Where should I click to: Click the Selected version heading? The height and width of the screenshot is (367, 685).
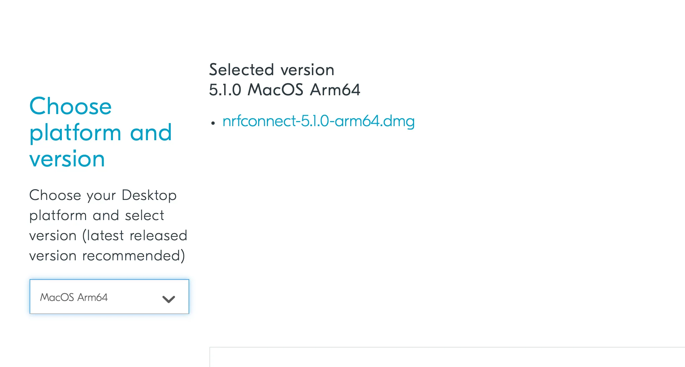272,70
